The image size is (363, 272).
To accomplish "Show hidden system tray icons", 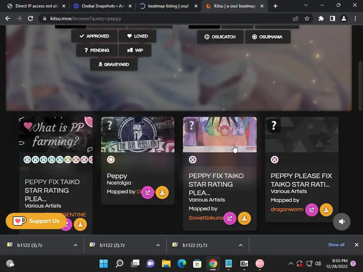I will point(291,263).
